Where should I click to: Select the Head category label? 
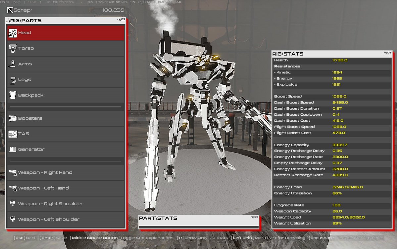coord(25,33)
